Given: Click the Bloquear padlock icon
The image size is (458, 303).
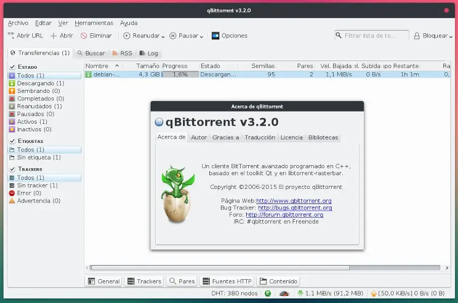Looking at the screenshot, I should coord(417,36).
